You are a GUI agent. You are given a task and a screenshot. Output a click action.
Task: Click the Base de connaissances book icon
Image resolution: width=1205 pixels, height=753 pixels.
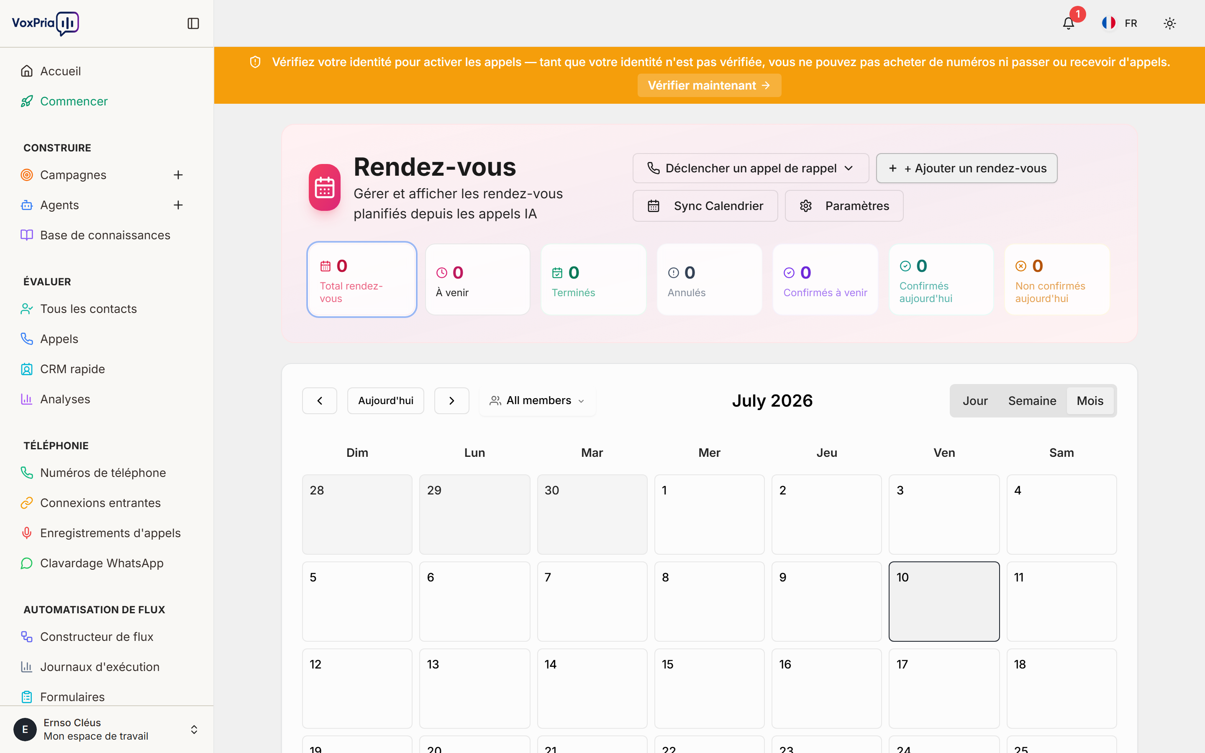point(27,235)
